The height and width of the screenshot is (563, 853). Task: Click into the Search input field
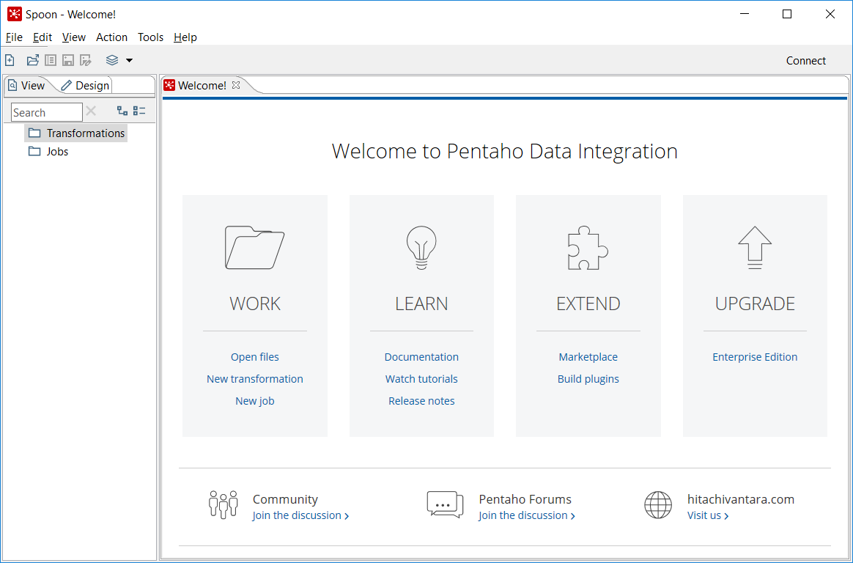pos(46,112)
